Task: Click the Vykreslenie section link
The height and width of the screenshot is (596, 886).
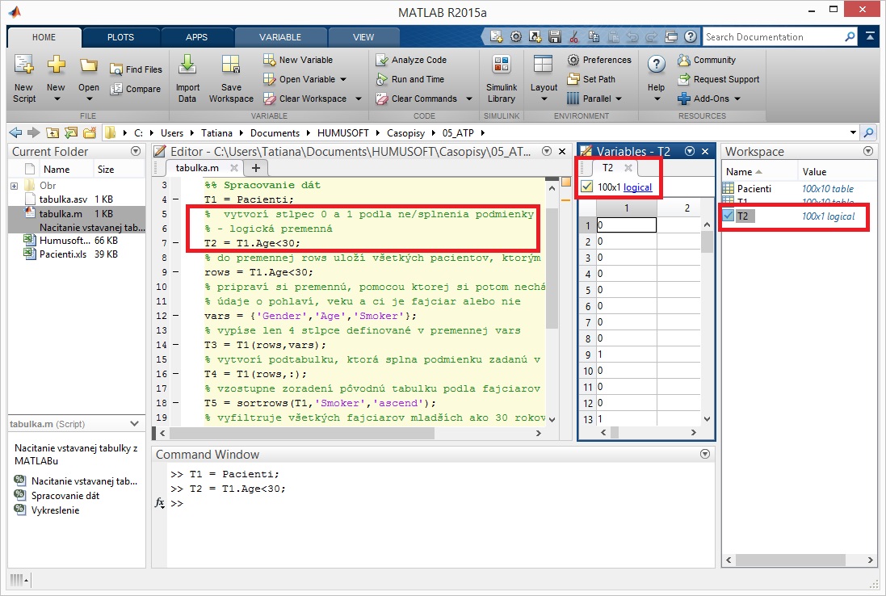Action: pyautogui.click(x=56, y=510)
